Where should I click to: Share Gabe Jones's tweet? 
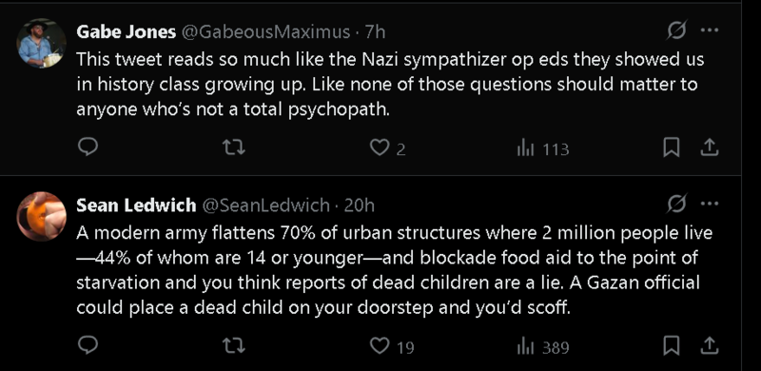(x=709, y=147)
